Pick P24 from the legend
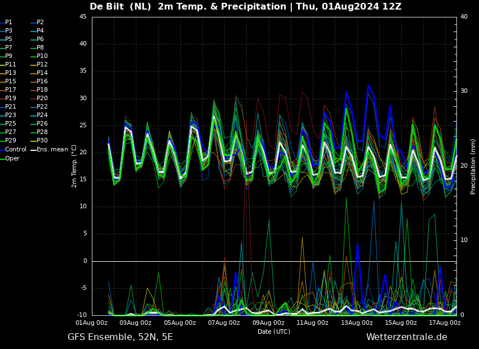 coord(42,115)
